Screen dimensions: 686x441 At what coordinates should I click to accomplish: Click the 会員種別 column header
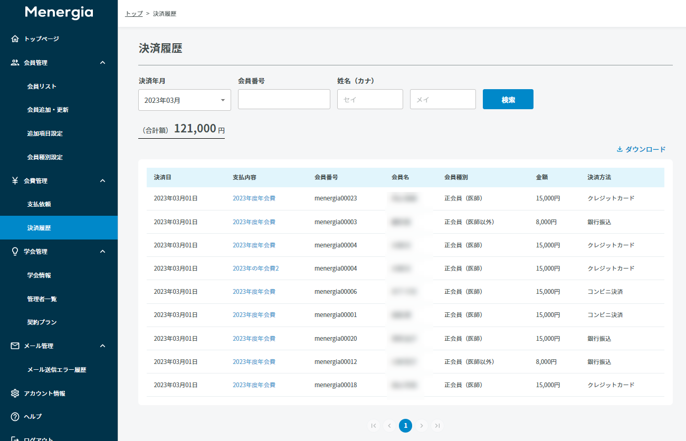pyautogui.click(x=456, y=178)
